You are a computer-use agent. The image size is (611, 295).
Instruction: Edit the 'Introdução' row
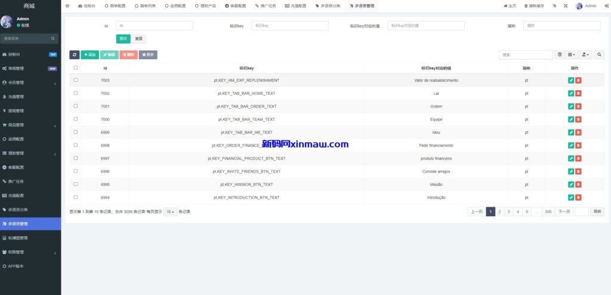click(x=571, y=198)
